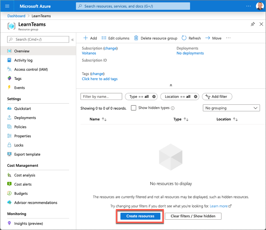Screen dimensions: 266x230
Task: Click the Policies sidebar icon
Action: point(9,127)
